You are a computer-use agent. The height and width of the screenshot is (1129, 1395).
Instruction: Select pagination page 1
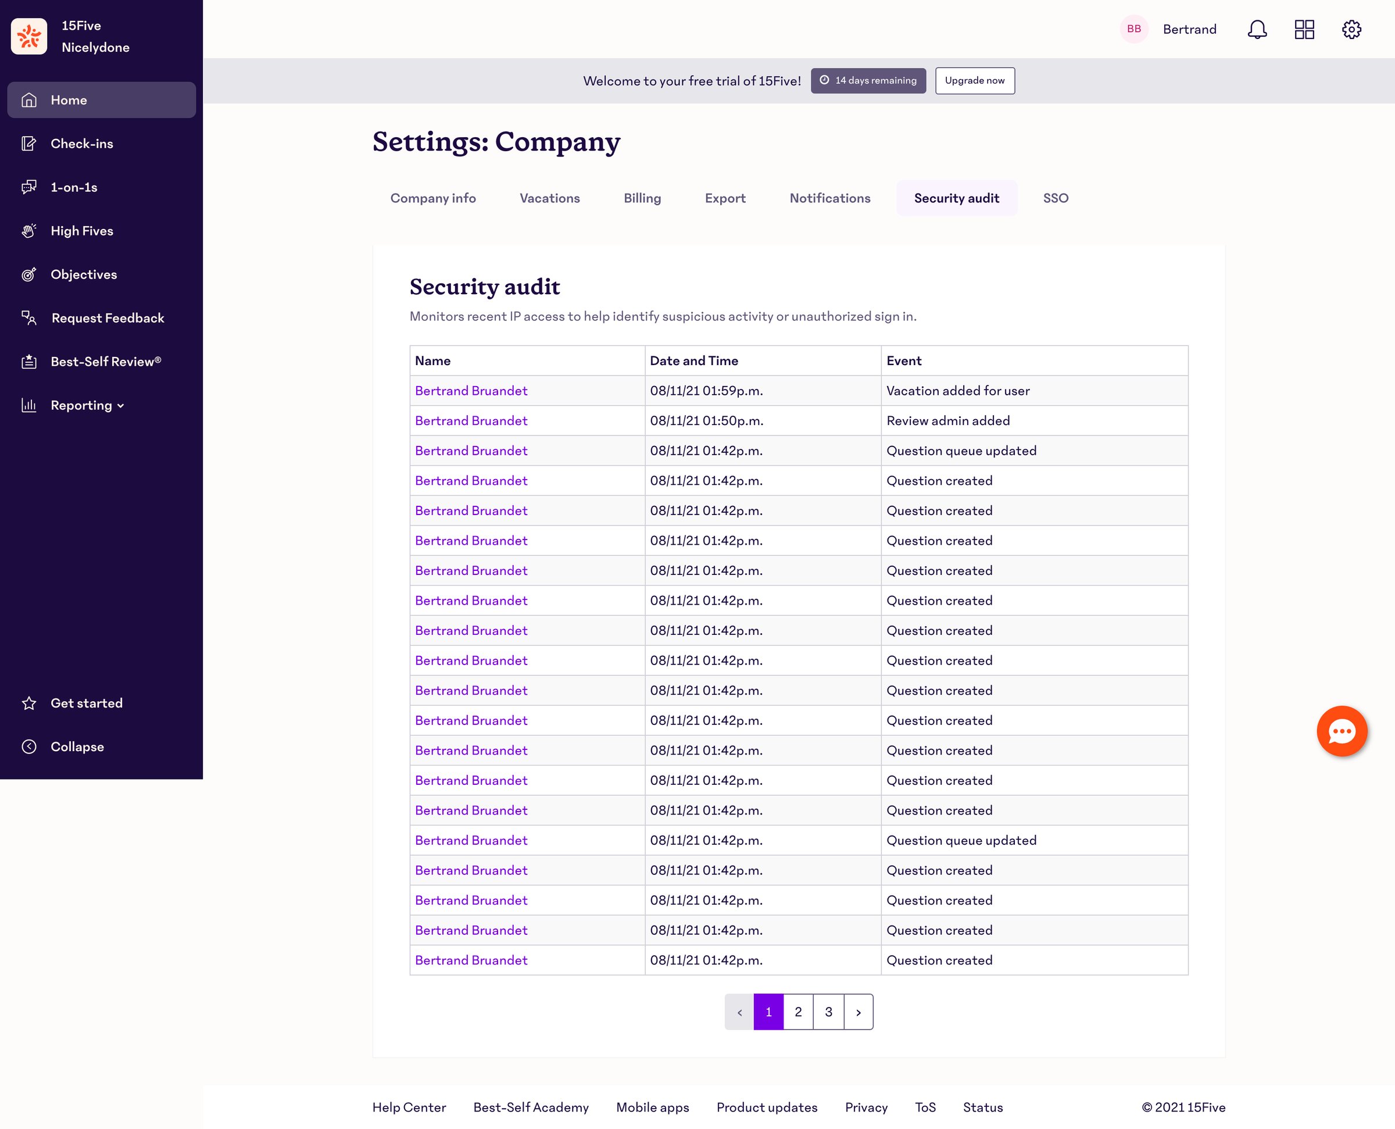(768, 1012)
